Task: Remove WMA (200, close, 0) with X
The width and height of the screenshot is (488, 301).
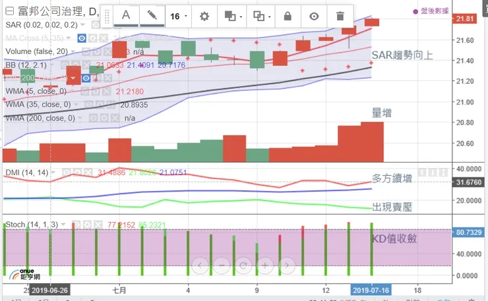Action: pyautogui.click(x=115, y=118)
